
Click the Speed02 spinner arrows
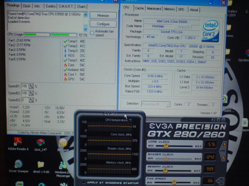coord(31,93)
